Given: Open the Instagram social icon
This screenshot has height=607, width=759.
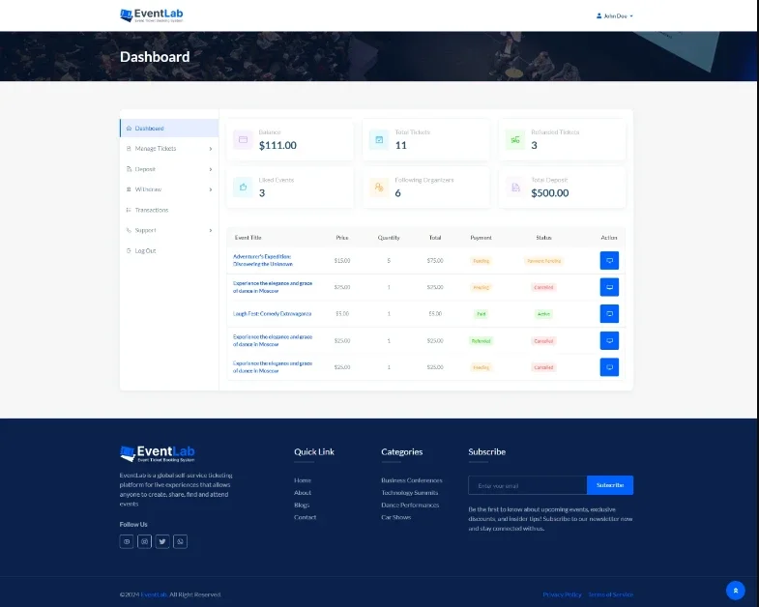Looking at the screenshot, I should tap(145, 541).
